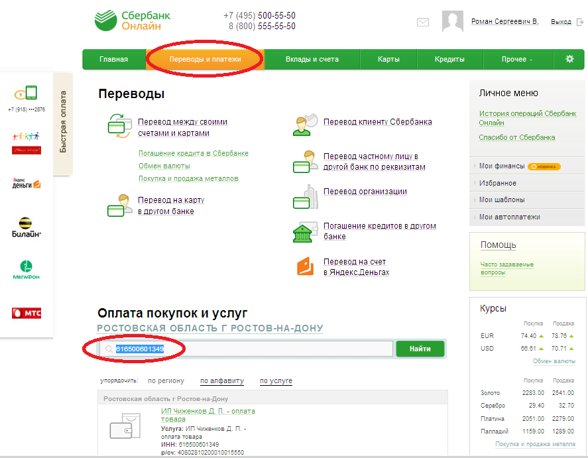Select the MegaFon quick payment icon
Viewport: 588px width, 458px height.
27,270
